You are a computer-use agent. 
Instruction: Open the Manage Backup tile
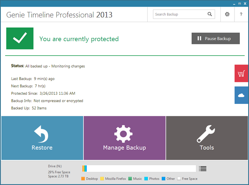(124, 138)
